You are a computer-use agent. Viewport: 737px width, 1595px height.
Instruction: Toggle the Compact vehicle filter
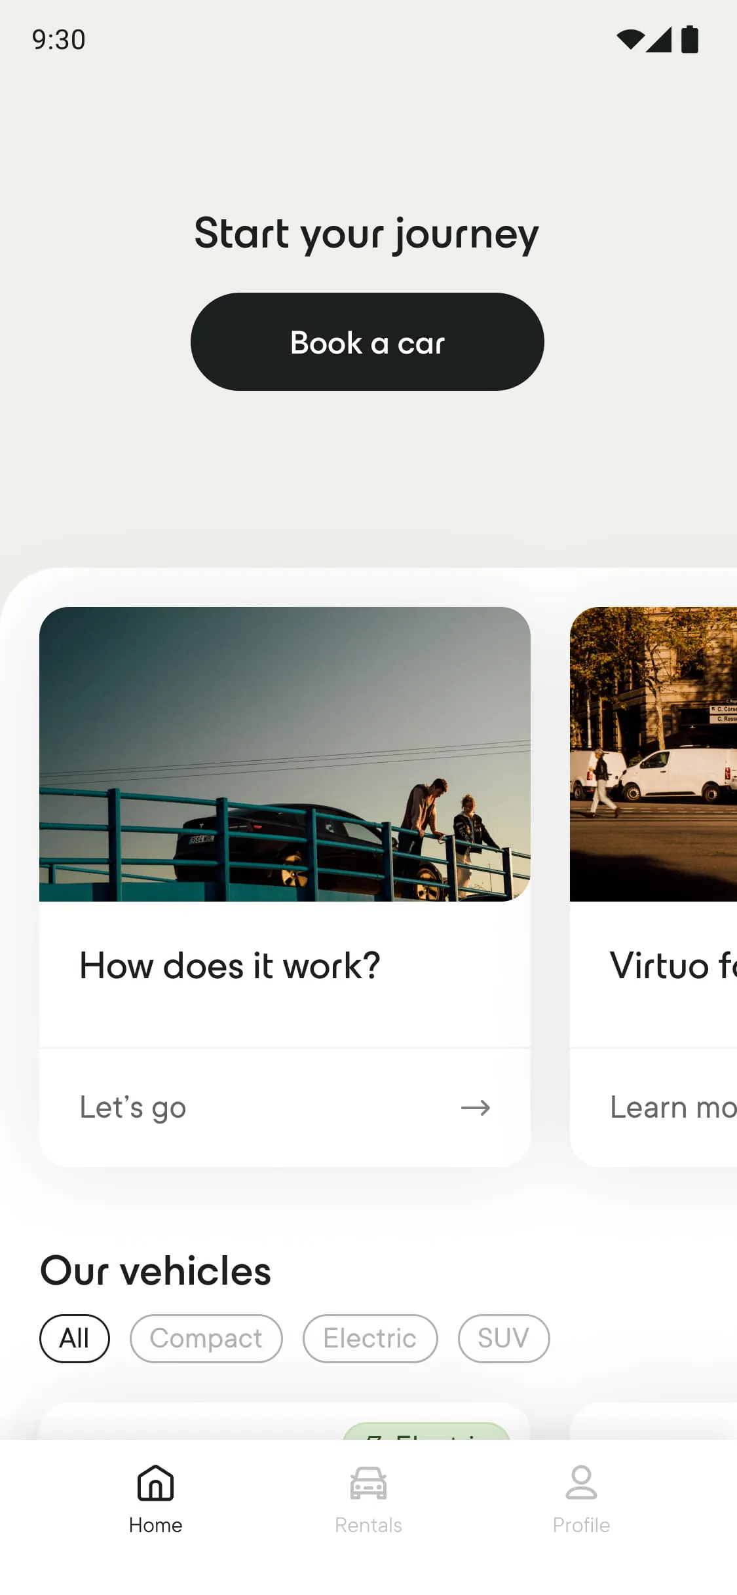(206, 1338)
